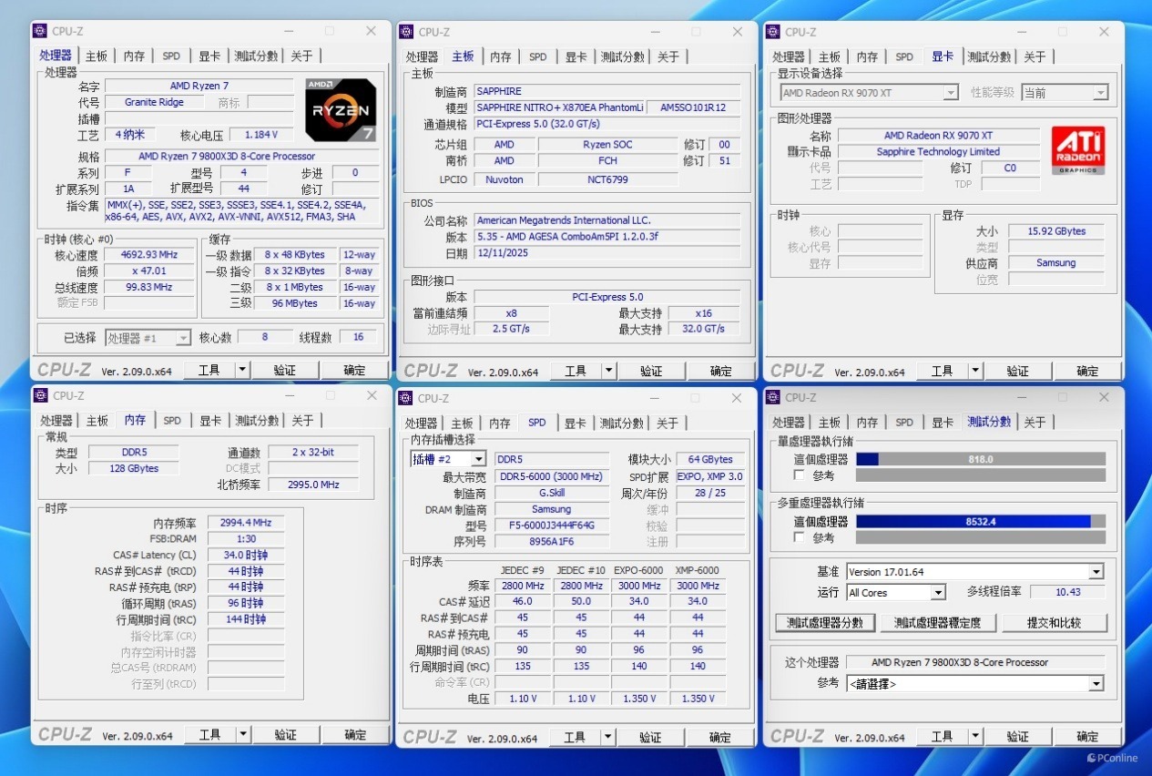Viewport: 1152px width, 776px height.
Task: Click the 型号 field F5-6000J3444F64G
Action: tap(552, 526)
